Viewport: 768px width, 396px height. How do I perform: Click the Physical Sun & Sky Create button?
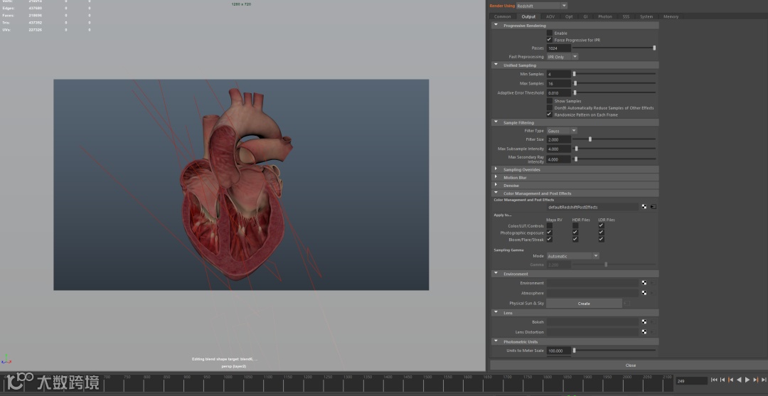click(584, 304)
